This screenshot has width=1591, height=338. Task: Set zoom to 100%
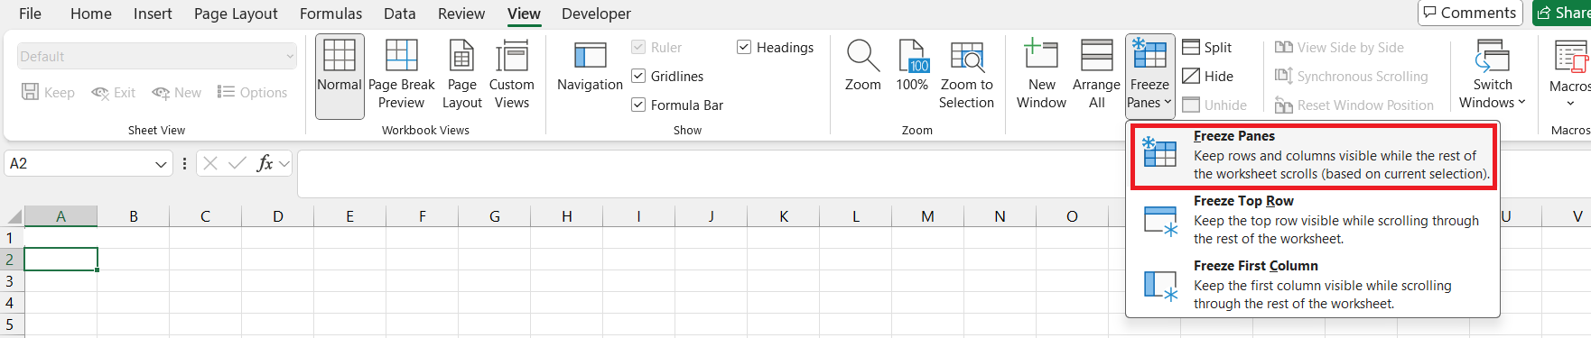(x=912, y=67)
